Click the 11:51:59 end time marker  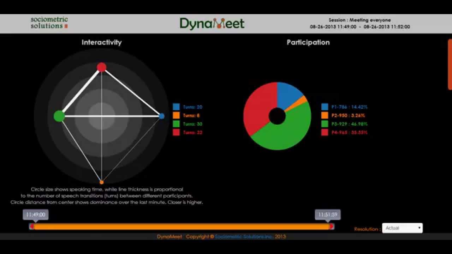point(328,215)
